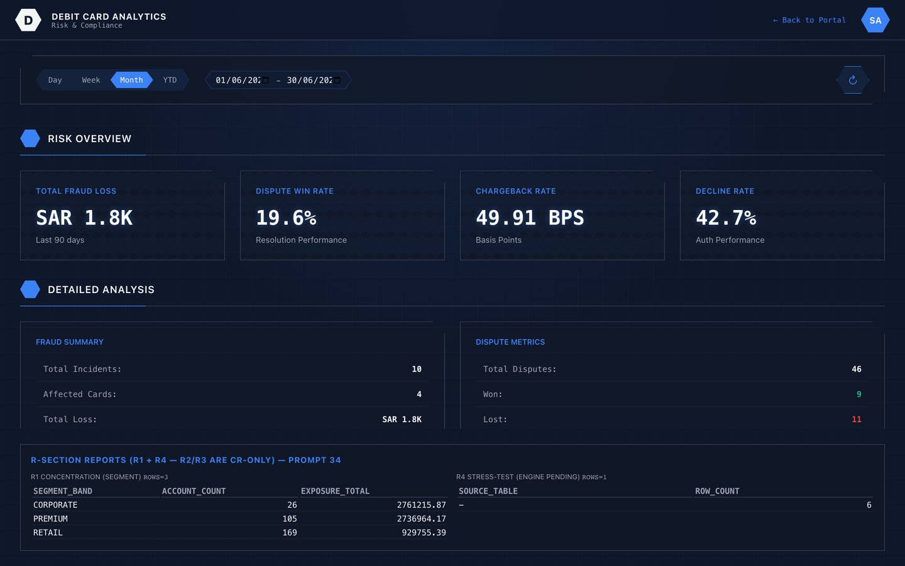Select the Day range tab
The width and height of the screenshot is (905, 566).
pyautogui.click(x=55, y=80)
